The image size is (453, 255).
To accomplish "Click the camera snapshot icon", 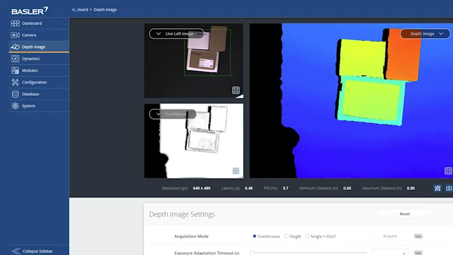I will pos(449,188).
